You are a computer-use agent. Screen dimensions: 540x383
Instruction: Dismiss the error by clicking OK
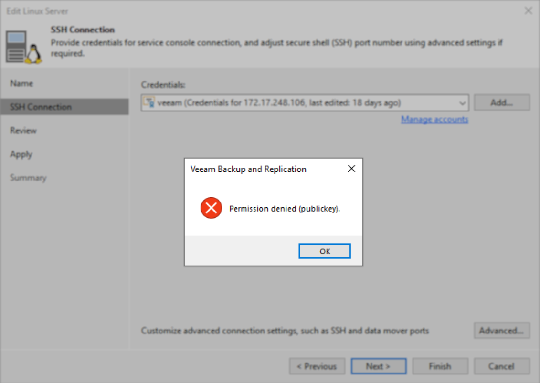coord(325,251)
